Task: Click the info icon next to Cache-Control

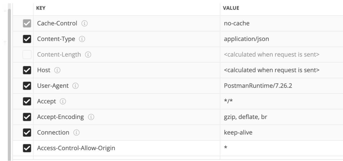Action: (x=85, y=24)
